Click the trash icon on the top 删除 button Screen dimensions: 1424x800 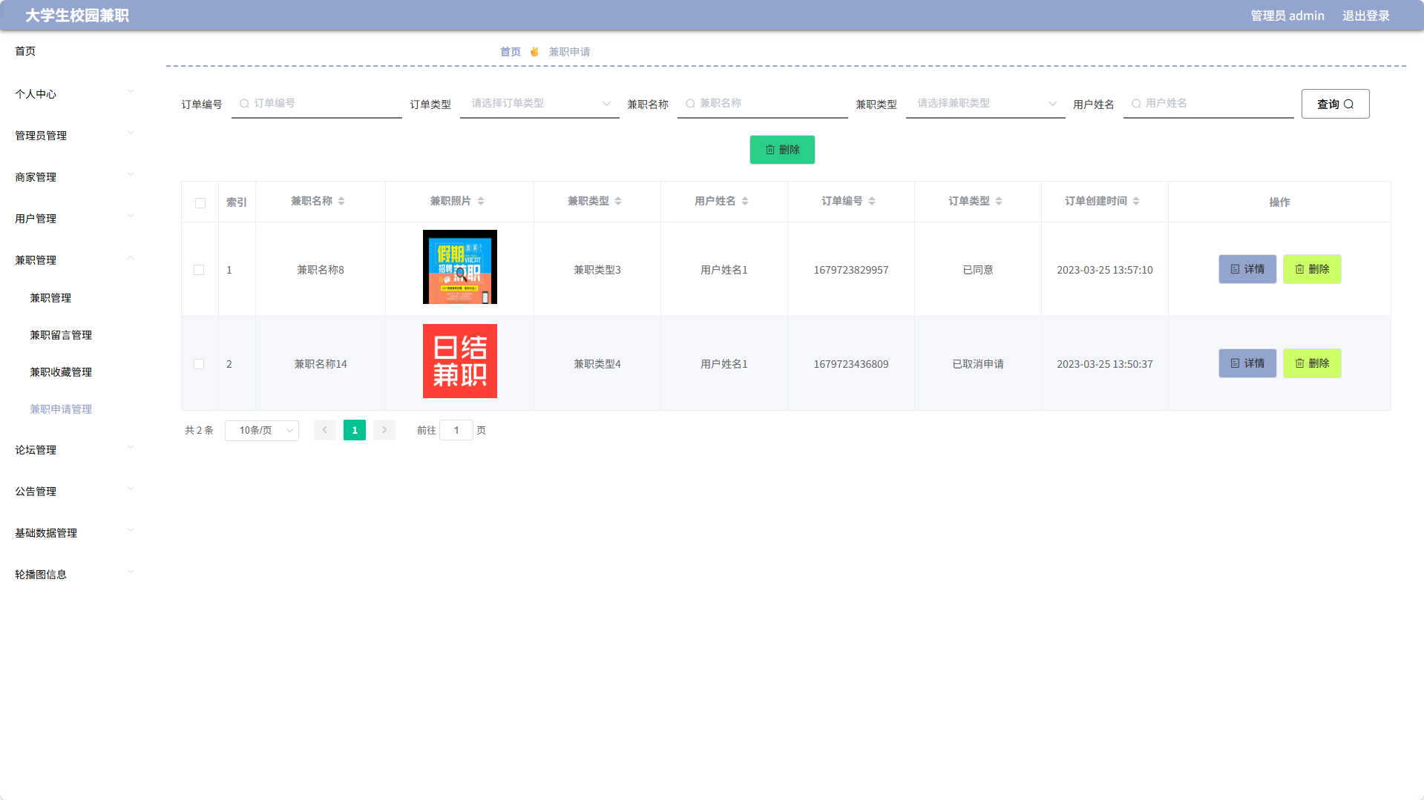(770, 150)
